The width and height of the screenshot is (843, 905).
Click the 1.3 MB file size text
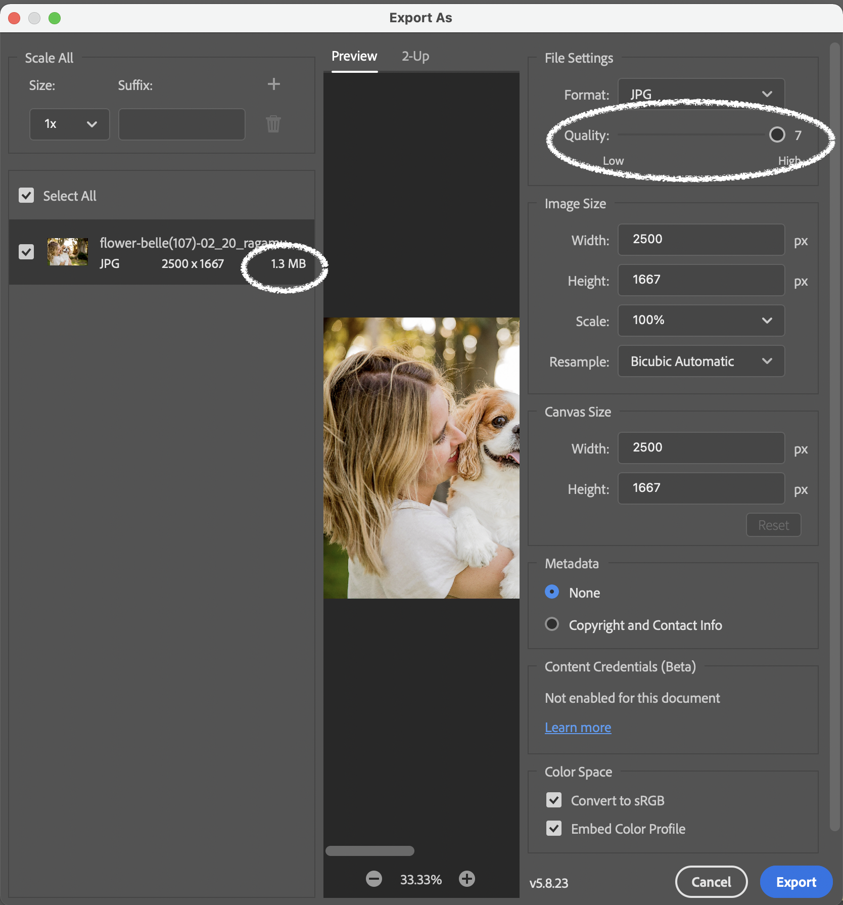(288, 264)
